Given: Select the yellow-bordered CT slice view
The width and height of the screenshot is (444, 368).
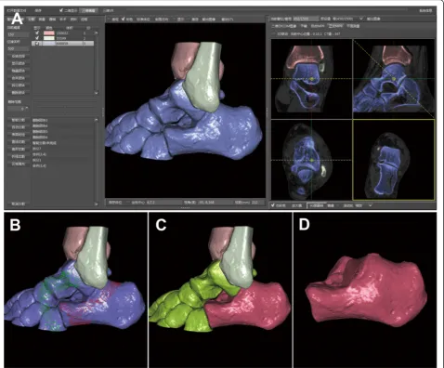Looking at the screenshot, I should [394, 160].
